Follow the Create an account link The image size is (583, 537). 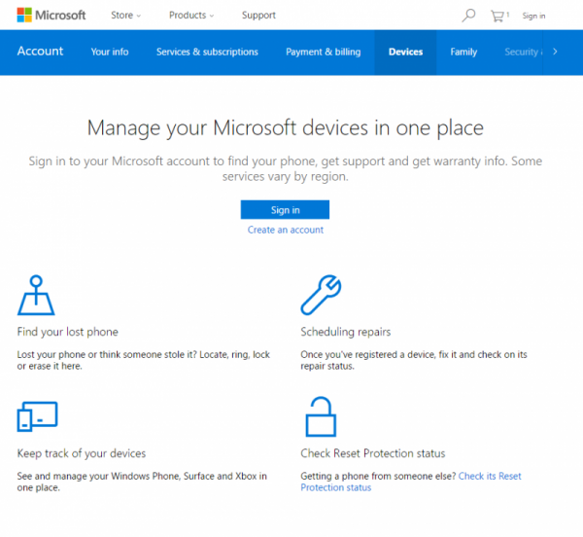[x=286, y=230]
